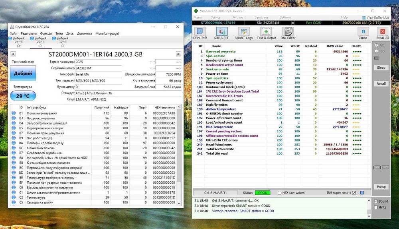The height and width of the screenshot is (229, 399).
Task: Select disk D: status icon at 21 °C
Action: (x=10, y=38)
